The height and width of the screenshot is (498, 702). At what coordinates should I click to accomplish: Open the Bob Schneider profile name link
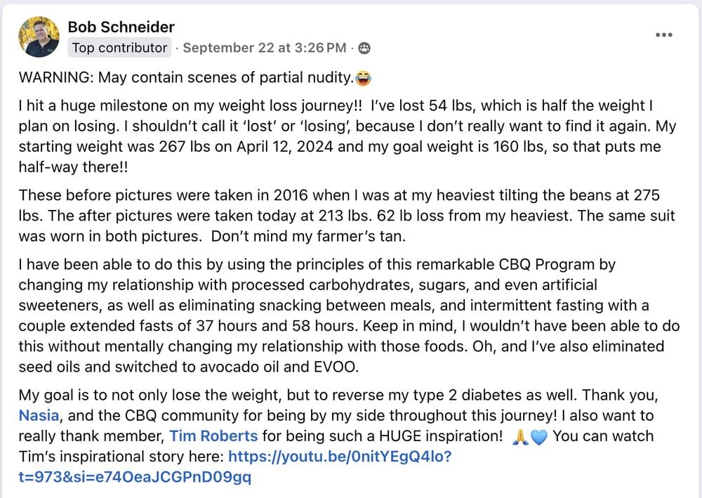[x=121, y=27]
